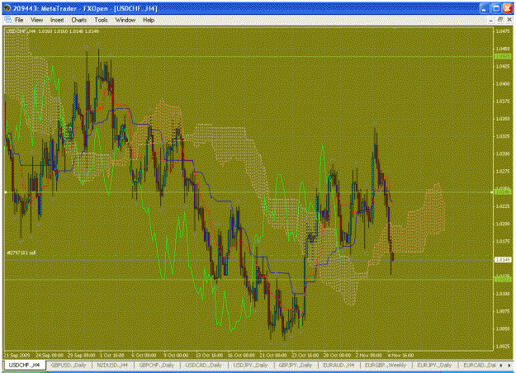The image size is (516, 373).
Task: Close the inner USDCHF chart window
Action: pyautogui.click(x=509, y=20)
